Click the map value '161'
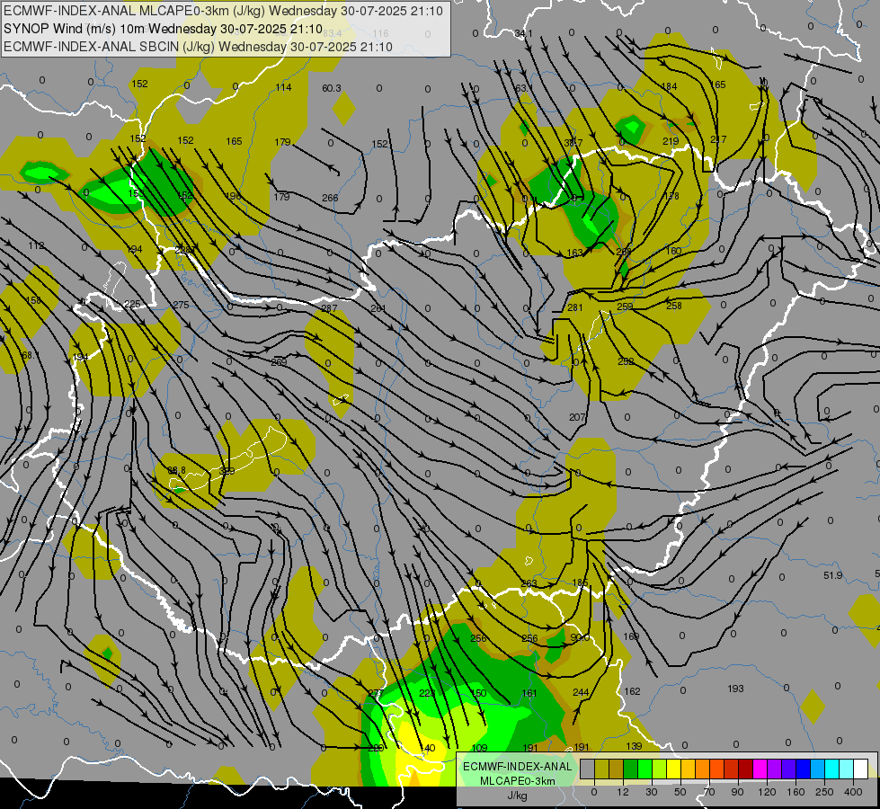 [x=529, y=693]
